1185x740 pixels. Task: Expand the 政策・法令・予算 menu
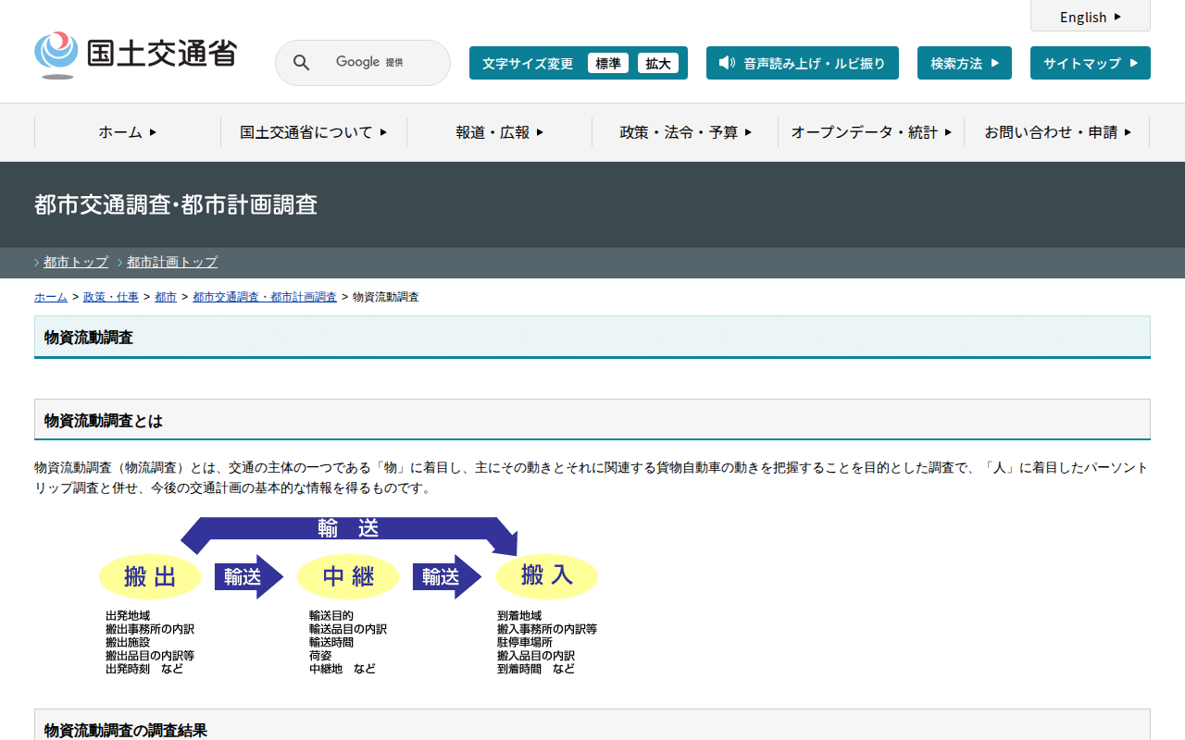coord(685,132)
